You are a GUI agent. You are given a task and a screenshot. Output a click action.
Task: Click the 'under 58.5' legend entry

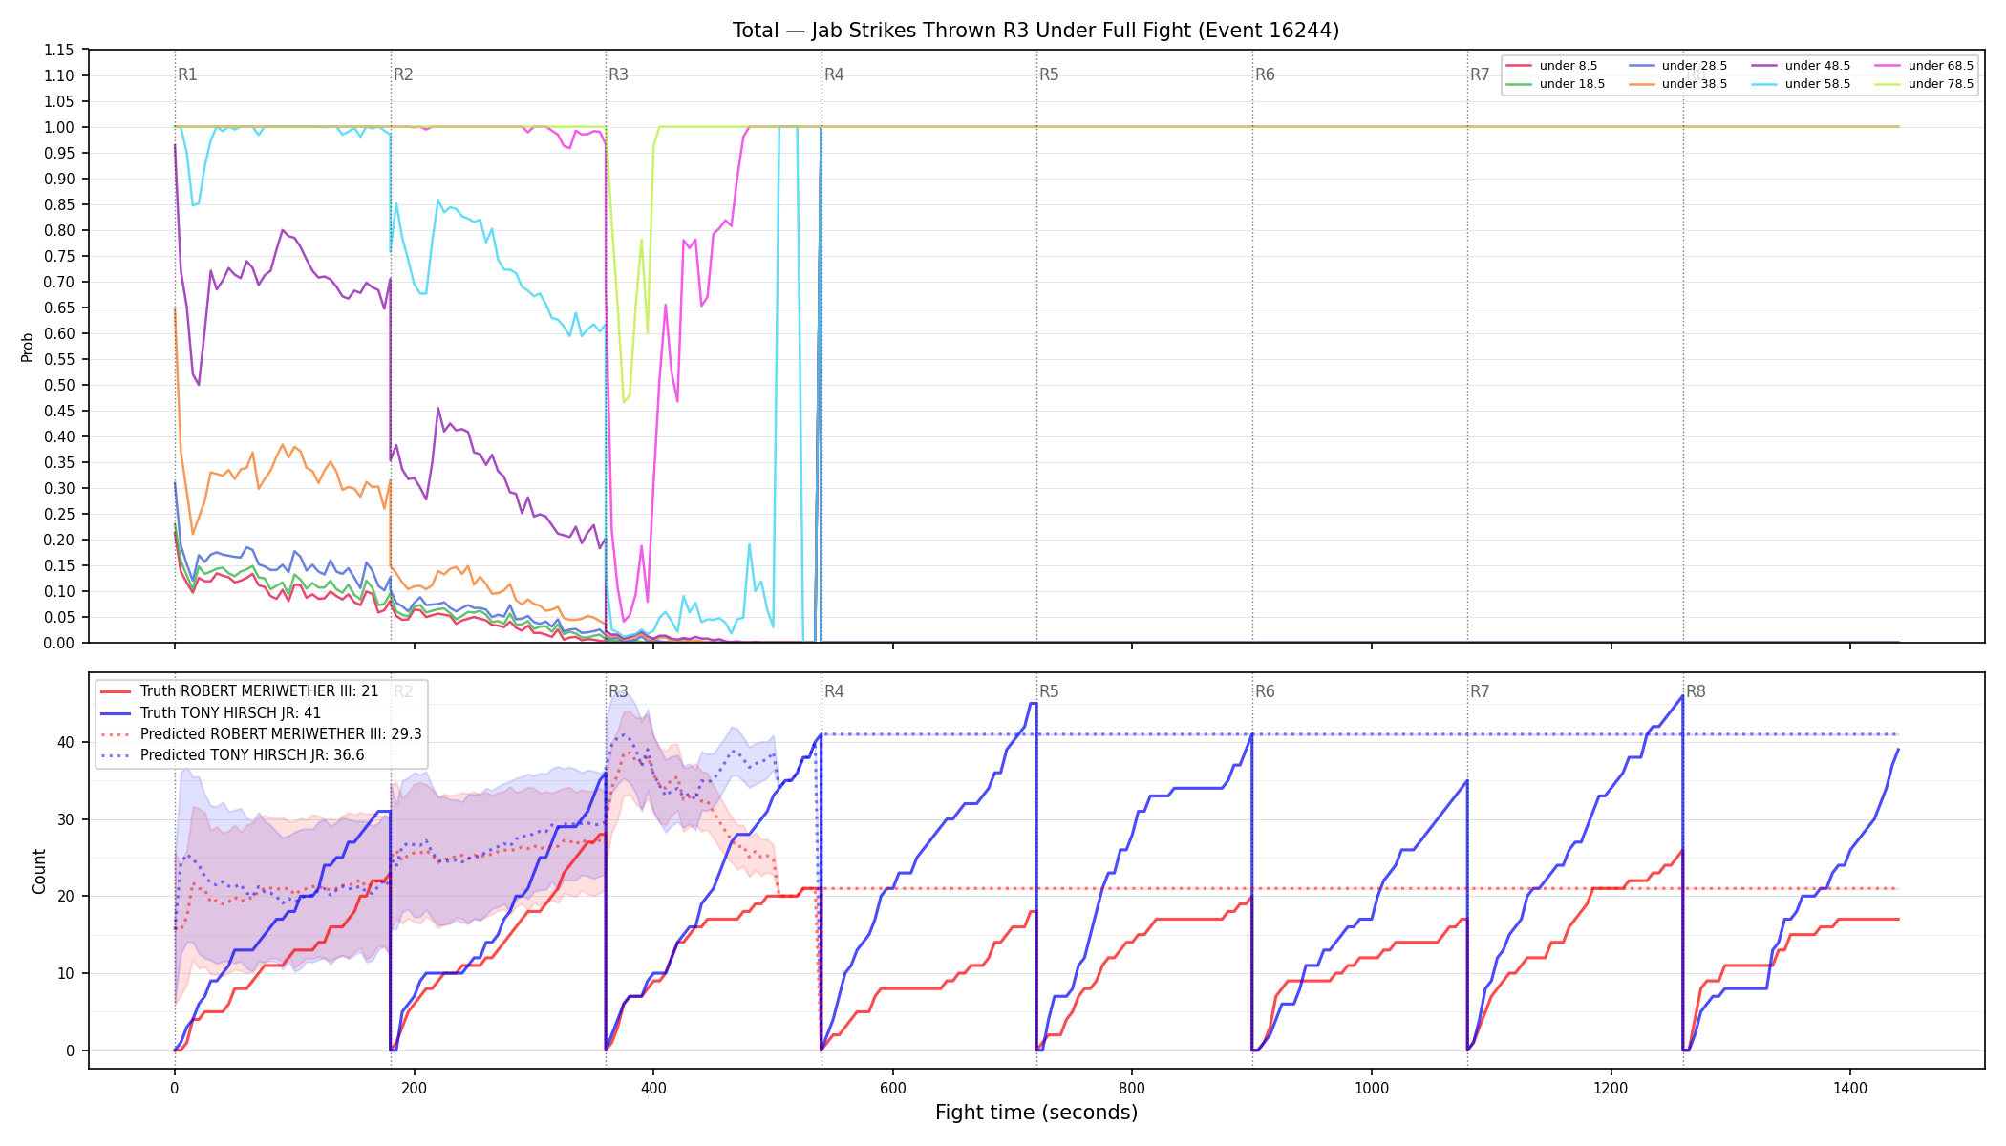click(1801, 84)
